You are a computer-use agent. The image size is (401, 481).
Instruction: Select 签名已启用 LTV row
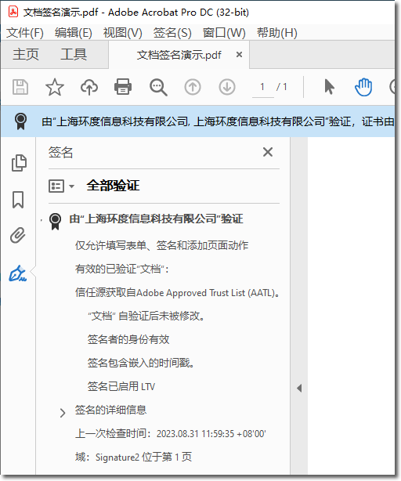click(121, 386)
